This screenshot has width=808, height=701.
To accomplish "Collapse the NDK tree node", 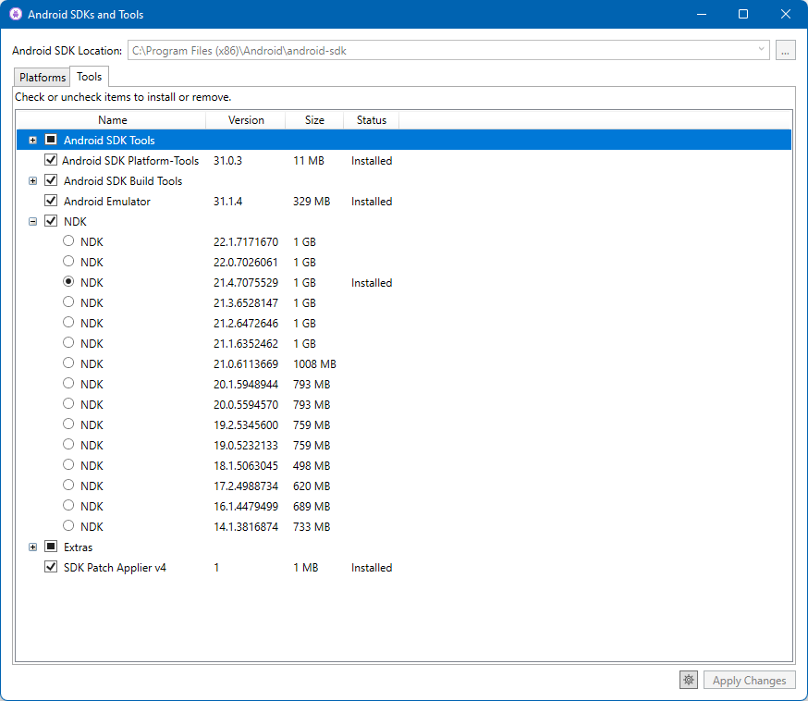I will pos(33,222).
